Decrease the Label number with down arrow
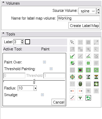 pos(22,43)
